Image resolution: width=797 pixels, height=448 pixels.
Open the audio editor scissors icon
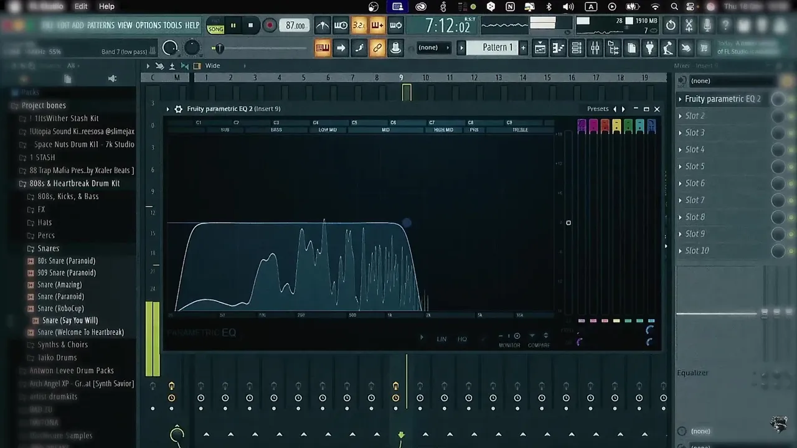click(689, 26)
